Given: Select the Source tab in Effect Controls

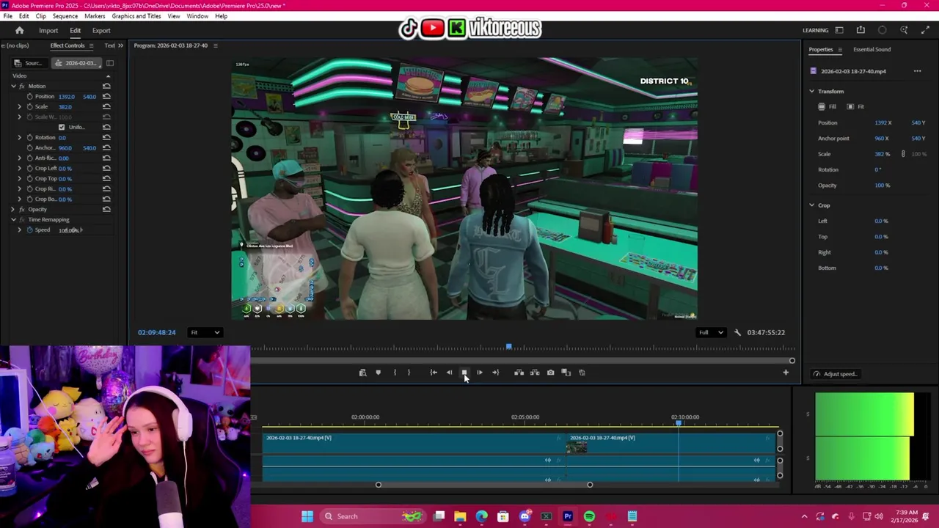Looking at the screenshot, I should 30,63.
